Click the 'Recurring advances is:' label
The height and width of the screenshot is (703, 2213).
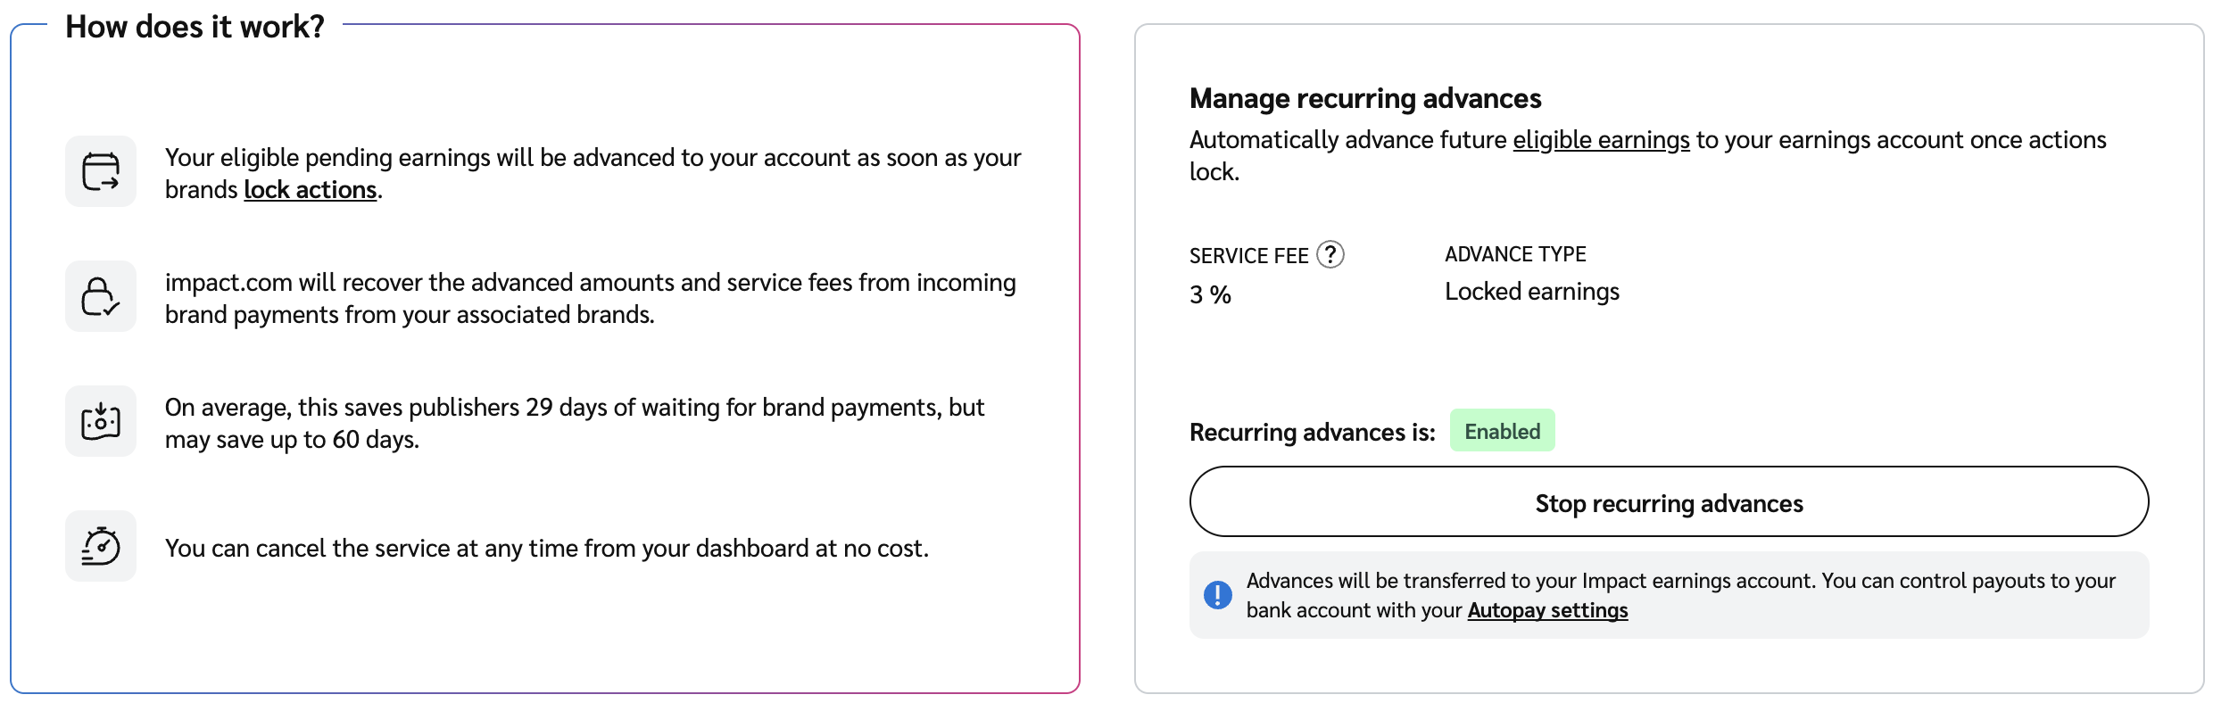(x=1312, y=433)
